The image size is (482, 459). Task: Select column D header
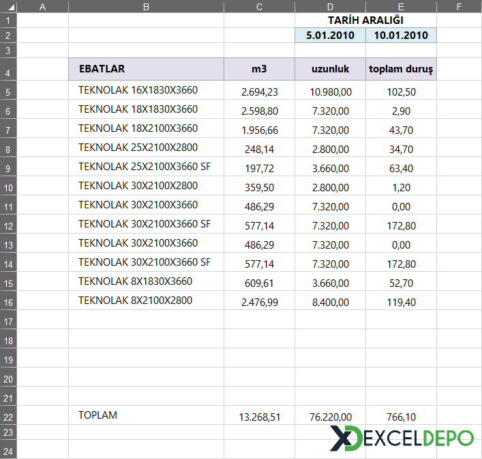click(x=330, y=6)
